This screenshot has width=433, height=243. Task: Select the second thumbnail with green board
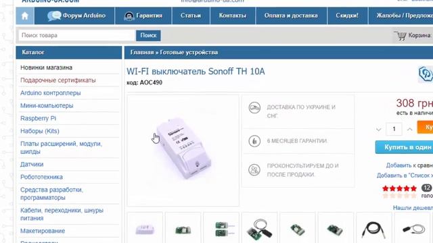coord(183,229)
